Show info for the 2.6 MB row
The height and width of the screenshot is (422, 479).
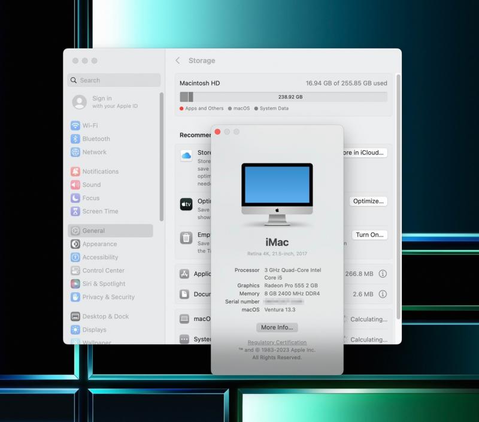tap(383, 294)
